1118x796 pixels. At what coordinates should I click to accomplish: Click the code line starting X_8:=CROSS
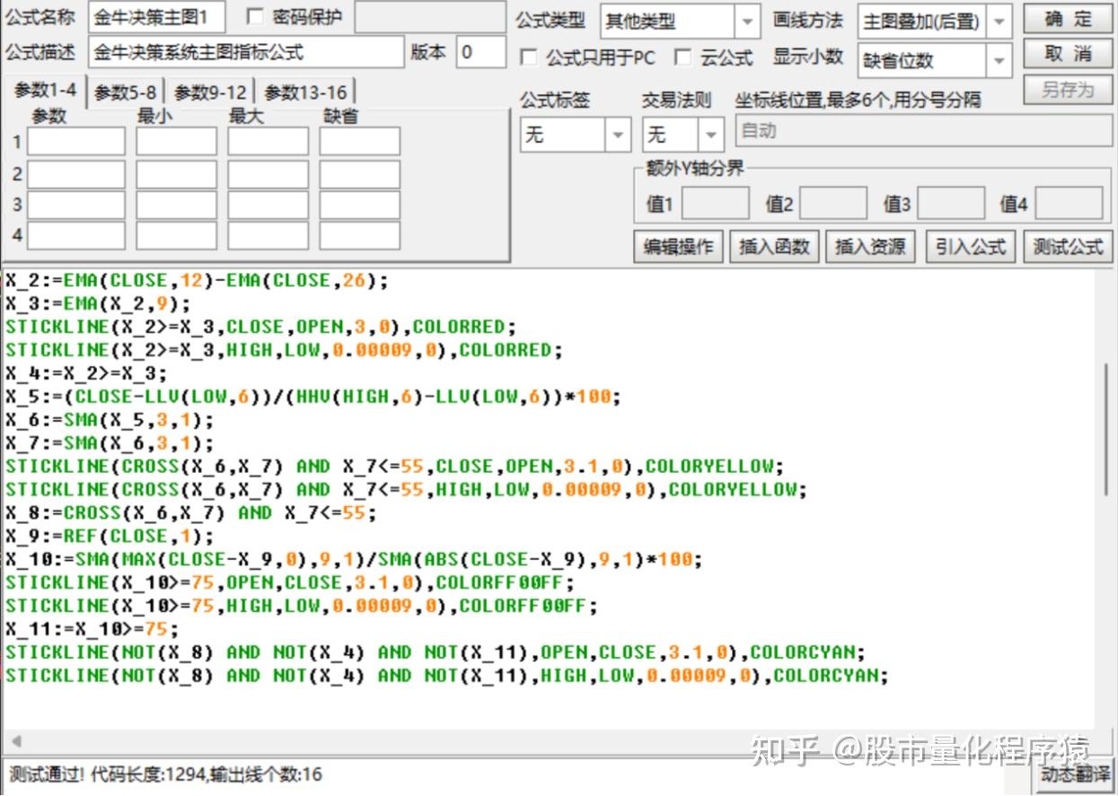point(191,512)
